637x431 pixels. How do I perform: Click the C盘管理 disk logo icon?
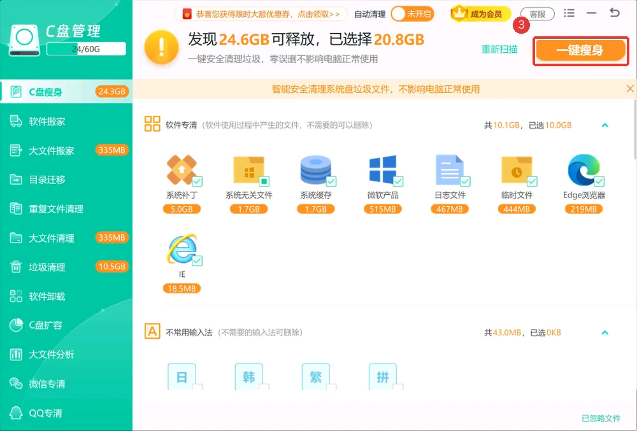coord(24,39)
